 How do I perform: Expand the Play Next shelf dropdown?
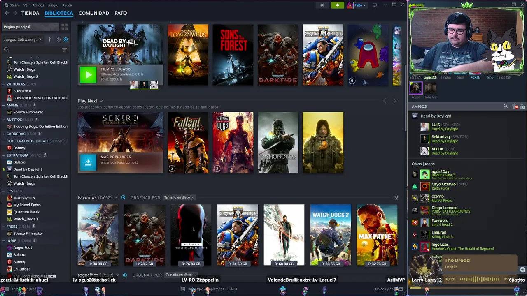pos(101,101)
